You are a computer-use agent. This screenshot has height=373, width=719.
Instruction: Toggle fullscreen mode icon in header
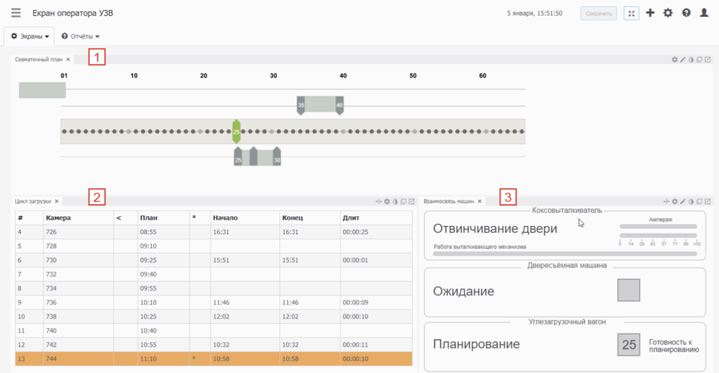(631, 13)
